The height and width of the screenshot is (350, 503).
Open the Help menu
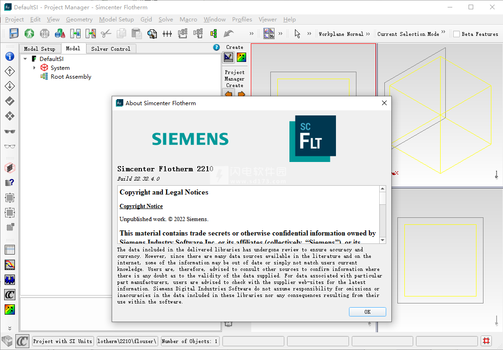point(289,20)
